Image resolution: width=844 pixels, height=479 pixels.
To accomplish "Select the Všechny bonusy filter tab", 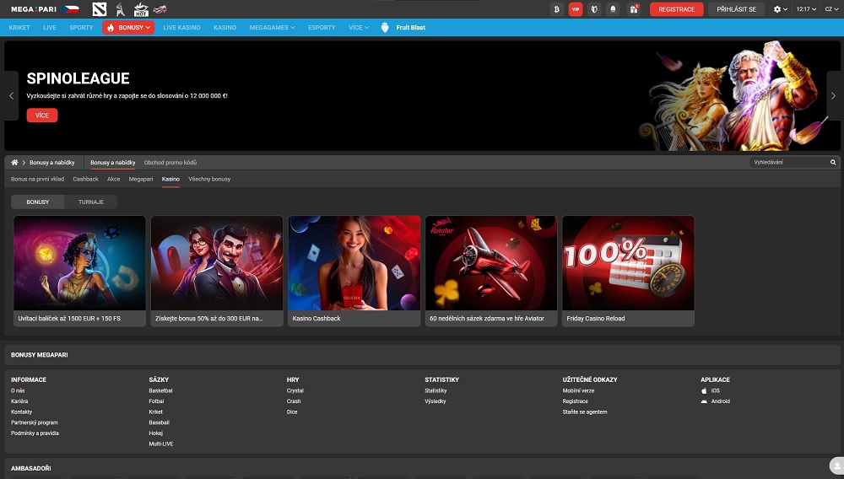I will point(209,179).
